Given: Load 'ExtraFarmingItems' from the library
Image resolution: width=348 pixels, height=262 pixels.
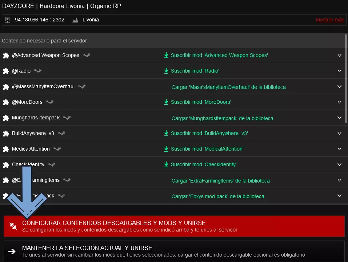Looking at the screenshot, I should click(221, 181).
